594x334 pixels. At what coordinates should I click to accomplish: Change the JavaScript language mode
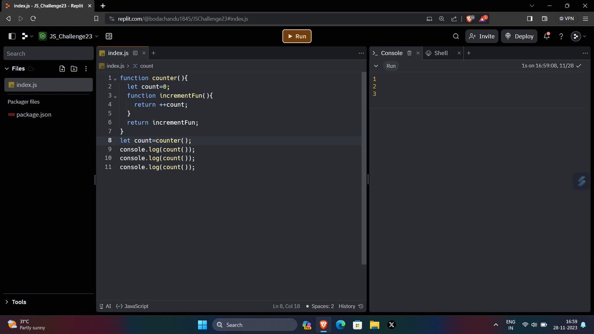point(132,306)
